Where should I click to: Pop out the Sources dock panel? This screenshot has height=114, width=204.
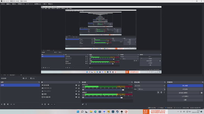[80, 82]
